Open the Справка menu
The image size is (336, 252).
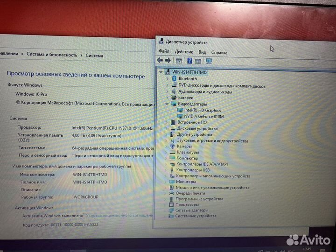219,52
